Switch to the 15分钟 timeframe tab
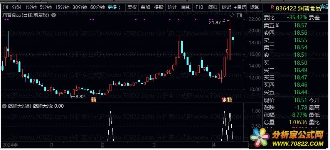This screenshot has height=150, width=330. click(x=62, y=7)
